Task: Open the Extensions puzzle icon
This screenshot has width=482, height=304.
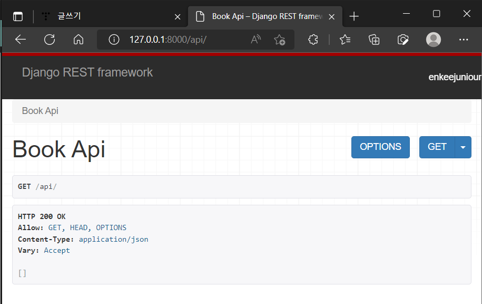Action: [313, 40]
